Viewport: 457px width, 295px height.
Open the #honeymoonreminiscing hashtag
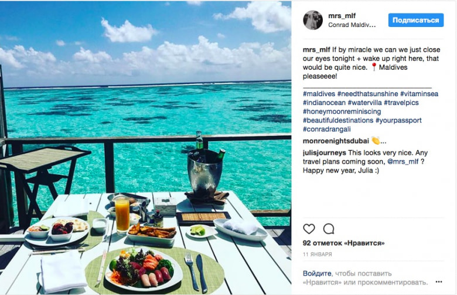tap(342, 111)
